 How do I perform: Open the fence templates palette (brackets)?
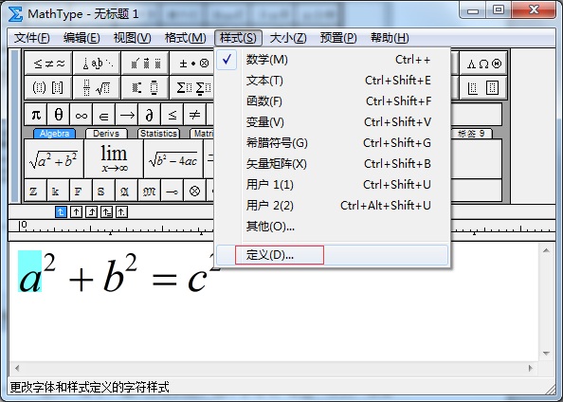click(x=48, y=87)
